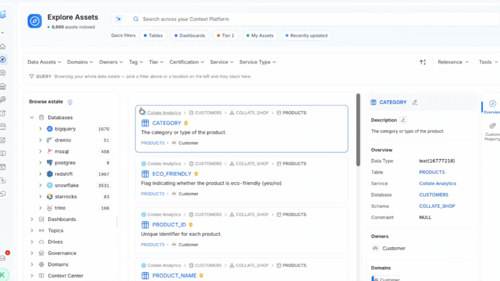
Task: Open the CATEGORY column result link
Action: coord(167,123)
